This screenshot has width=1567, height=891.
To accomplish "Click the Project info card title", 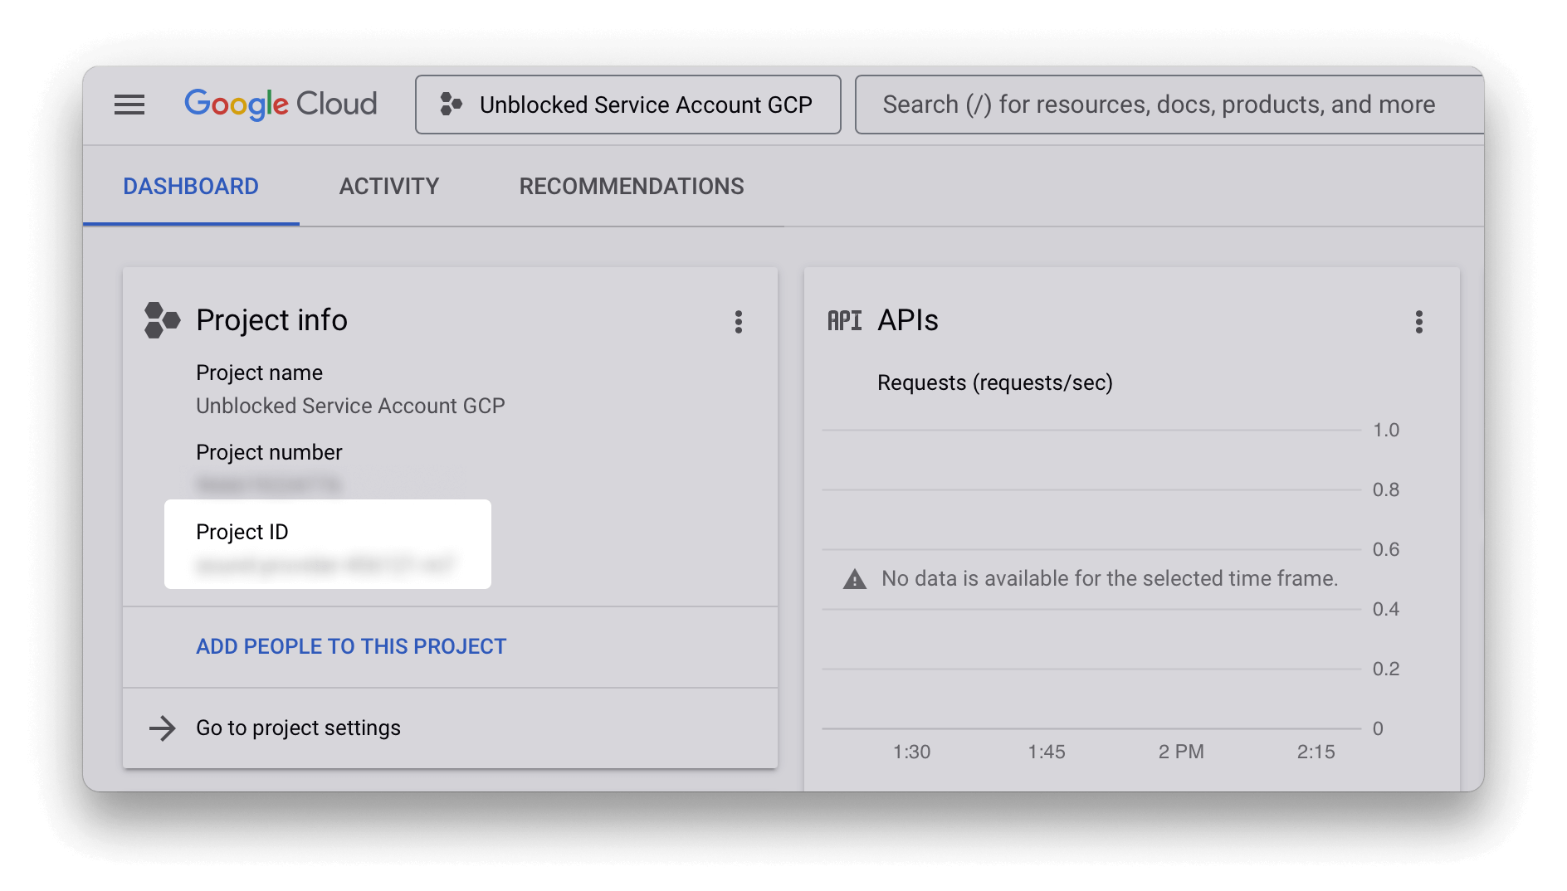I will pyautogui.click(x=271, y=320).
